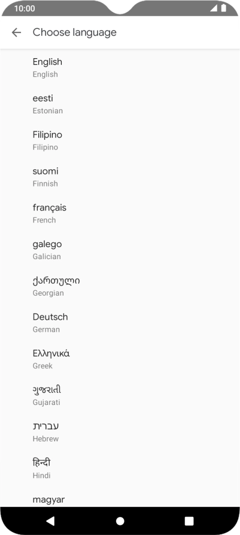The height and width of the screenshot is (535, 240).
Task: Select English language
Action: [x=120, y=68]
